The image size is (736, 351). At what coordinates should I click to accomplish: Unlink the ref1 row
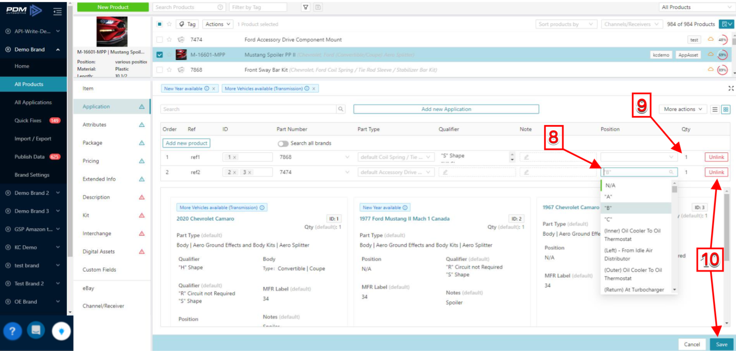coord(716,157)
